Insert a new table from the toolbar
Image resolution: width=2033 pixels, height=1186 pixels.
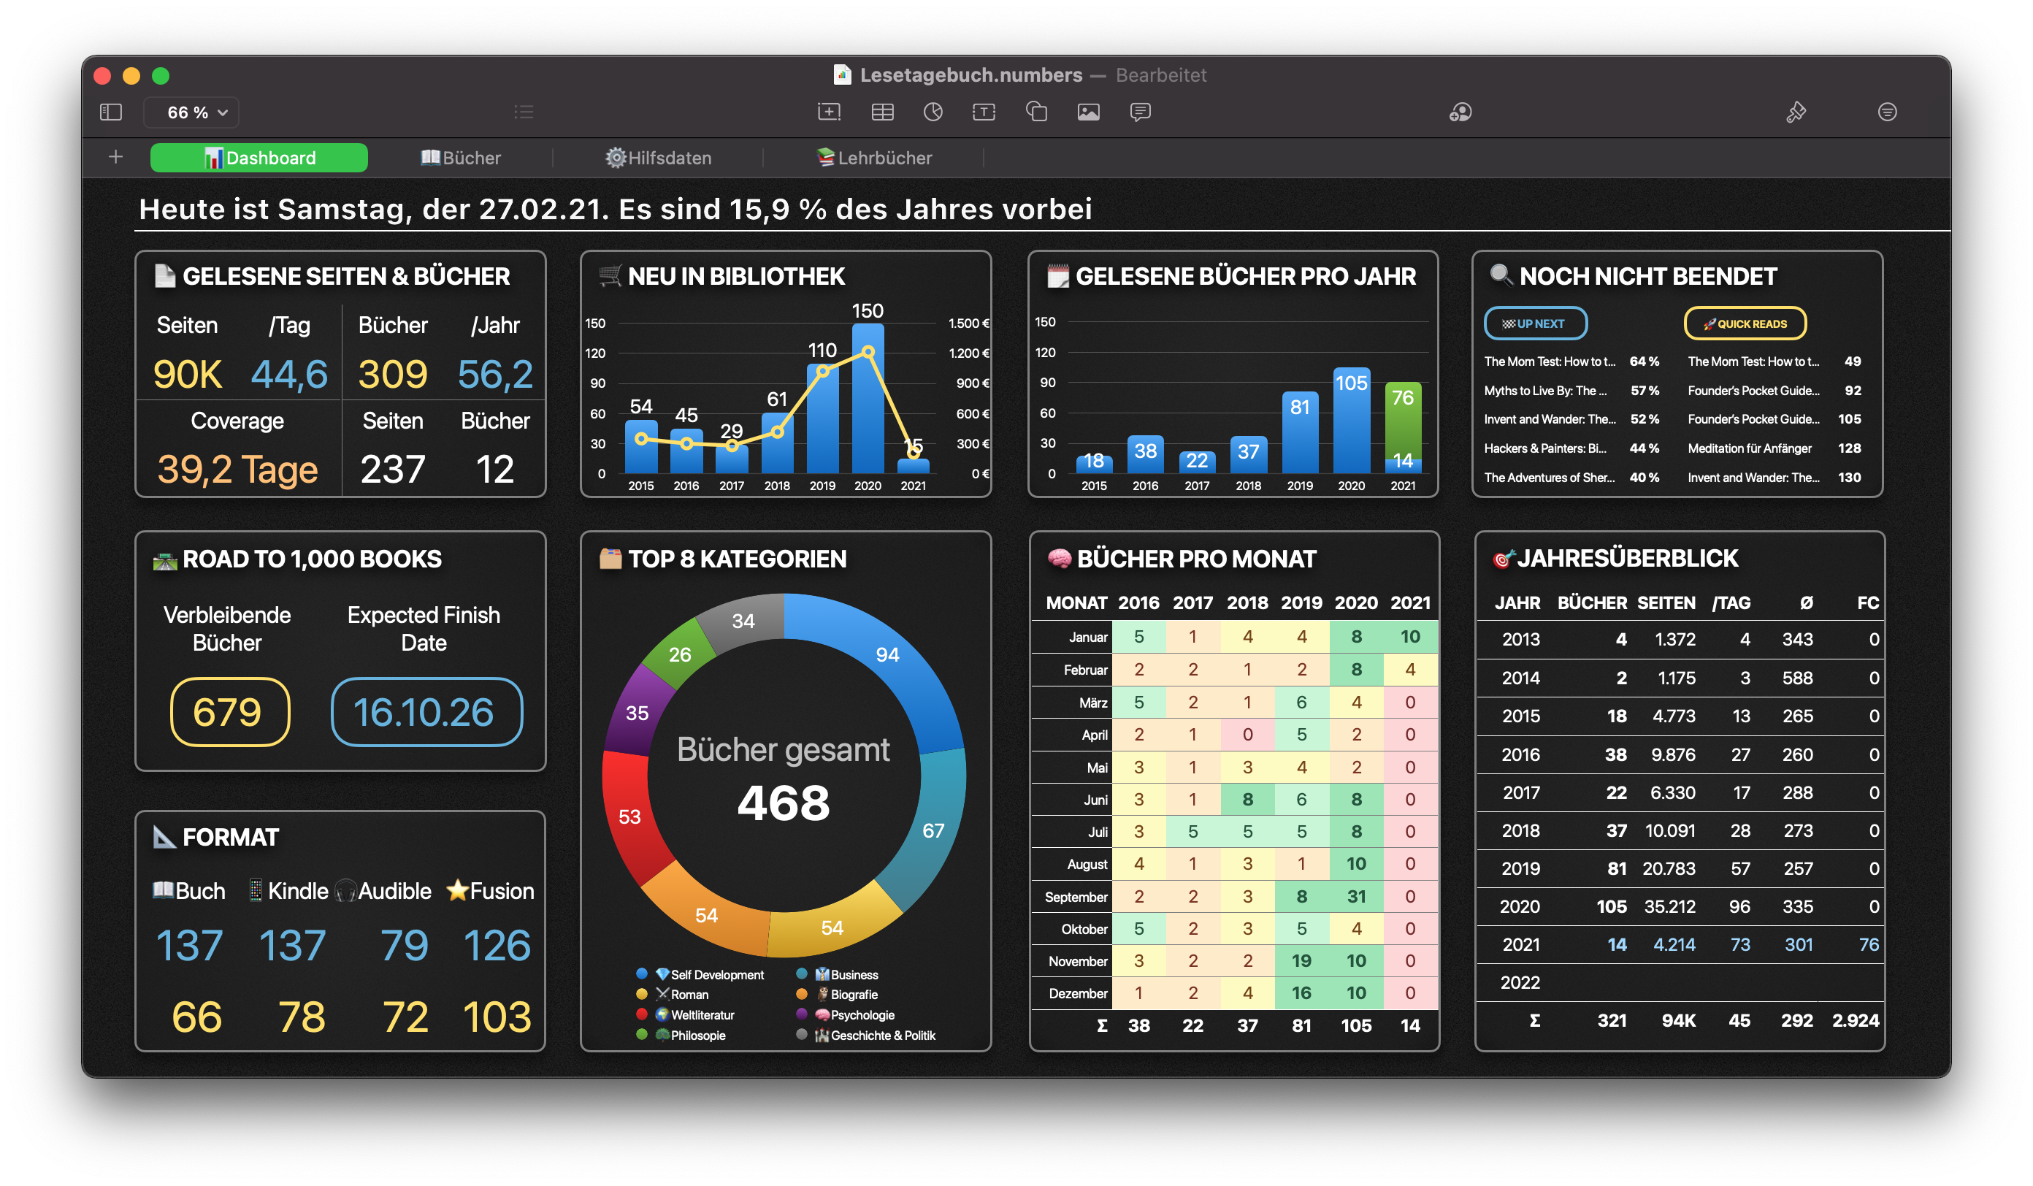[x=883, y=112]
